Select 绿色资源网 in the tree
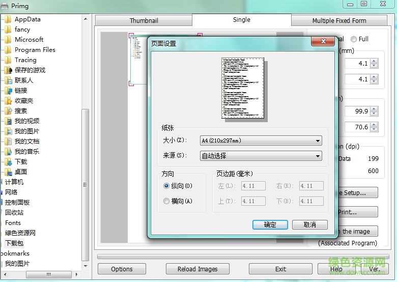397x282 pixels. (20, 233)
